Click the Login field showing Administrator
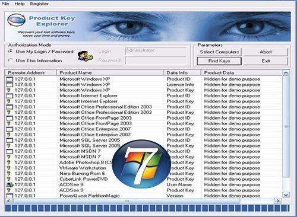Screen dimensions: 297x217 (x=156, y=52)
